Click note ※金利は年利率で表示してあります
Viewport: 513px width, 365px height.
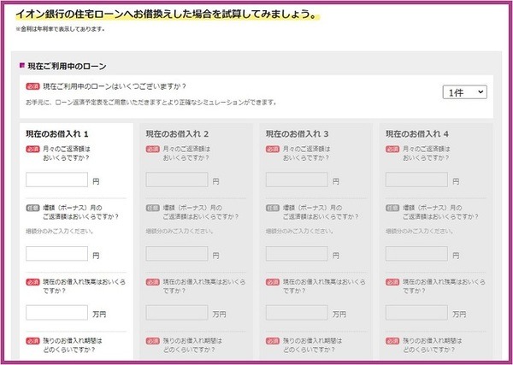tap(60, 29)
